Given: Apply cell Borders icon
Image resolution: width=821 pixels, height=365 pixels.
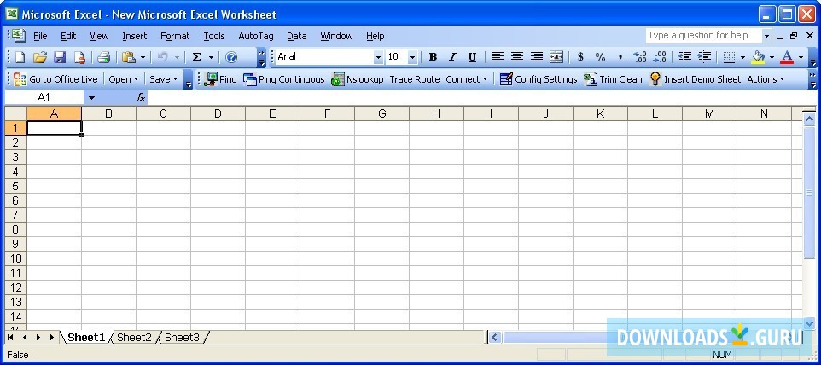Looking at the screenshot, I should tap(729, 57).
